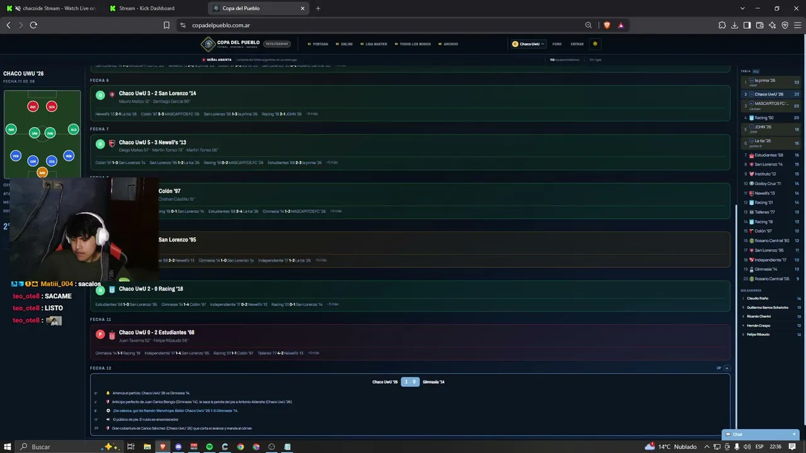This screenshot has width=806, height=453.
Task: Go back using browser back arrow
Action: [x=8, y=25]
